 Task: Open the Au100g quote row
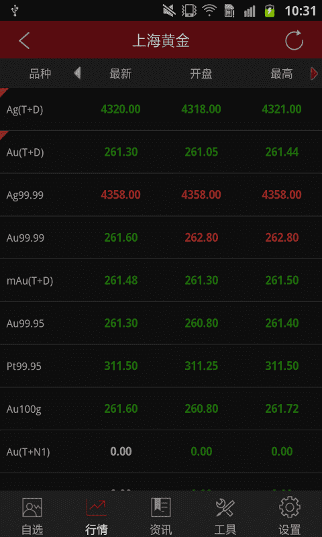(x=161, y=409)
